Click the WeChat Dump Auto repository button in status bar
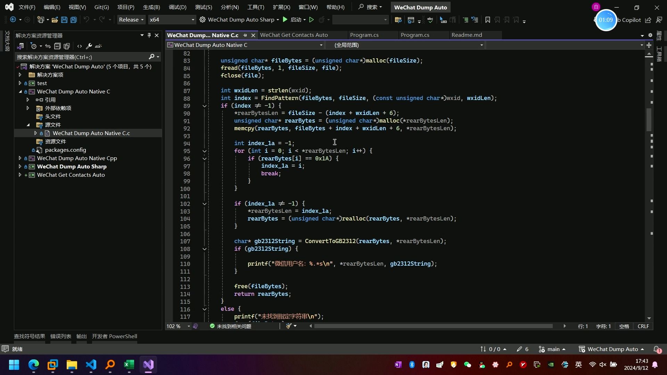This screenshot has width=667, height=375. (611, 349)
